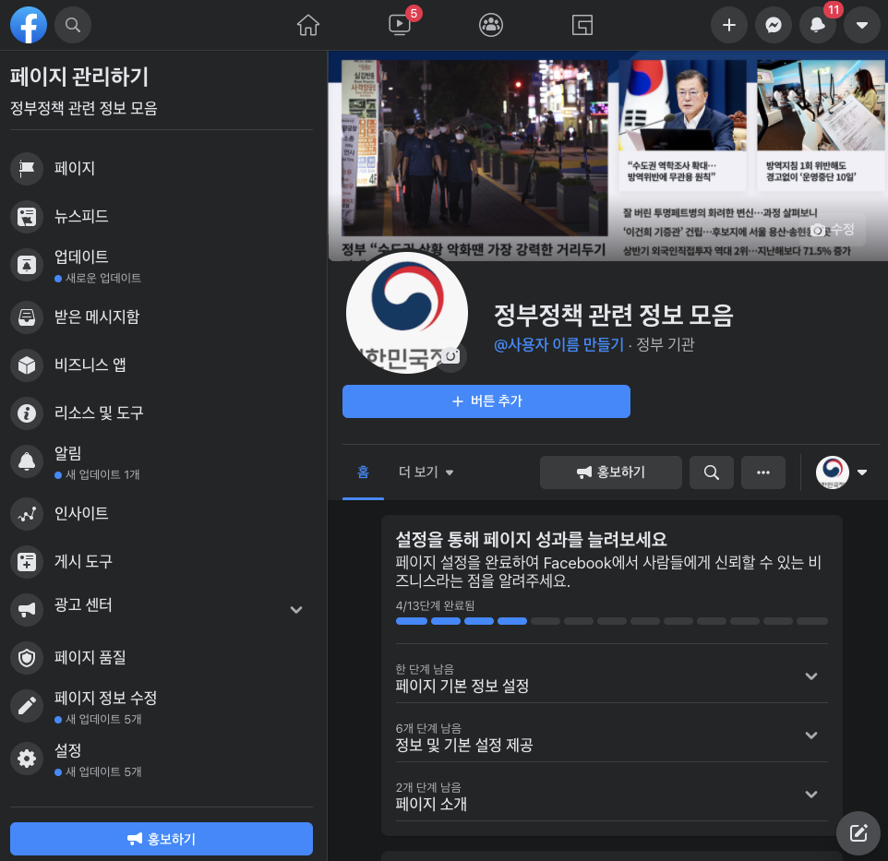Open 페이지 품질 shield item
This screenshot has height=861, width=888.
click(162, 658)
